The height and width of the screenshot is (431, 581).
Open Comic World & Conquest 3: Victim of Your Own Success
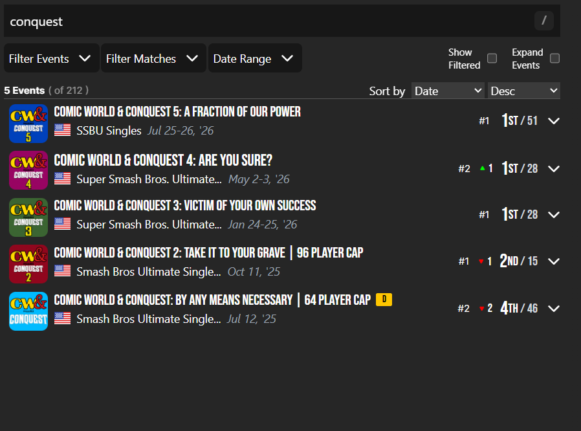[185, 205]
